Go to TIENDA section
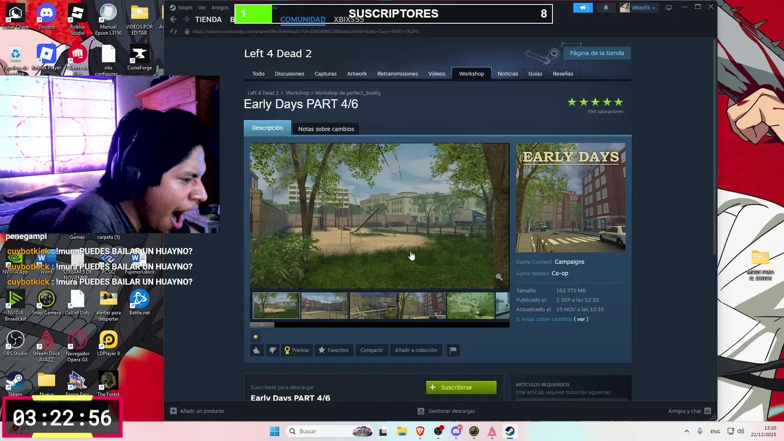 pos(208,20)
